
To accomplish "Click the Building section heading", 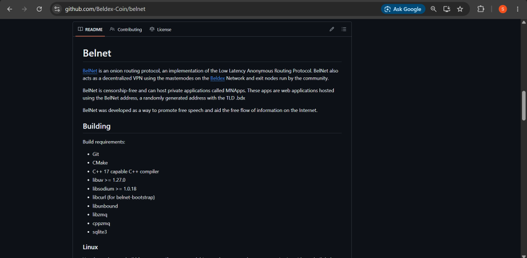I will coord(97,126).
